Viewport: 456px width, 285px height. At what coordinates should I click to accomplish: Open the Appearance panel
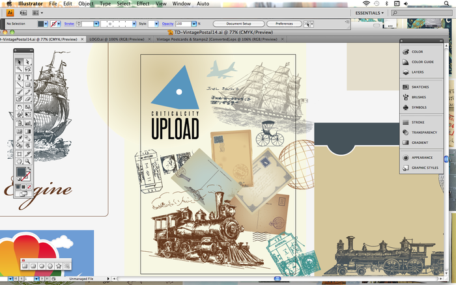click(x=421, y=157)
